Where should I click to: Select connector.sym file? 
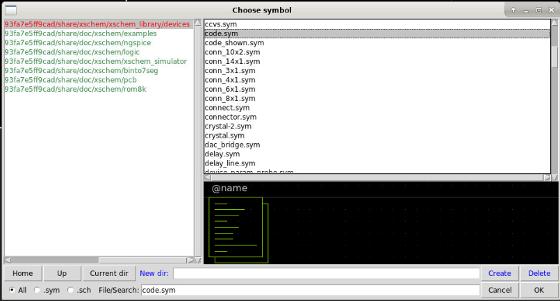click(x=377, y=117)
